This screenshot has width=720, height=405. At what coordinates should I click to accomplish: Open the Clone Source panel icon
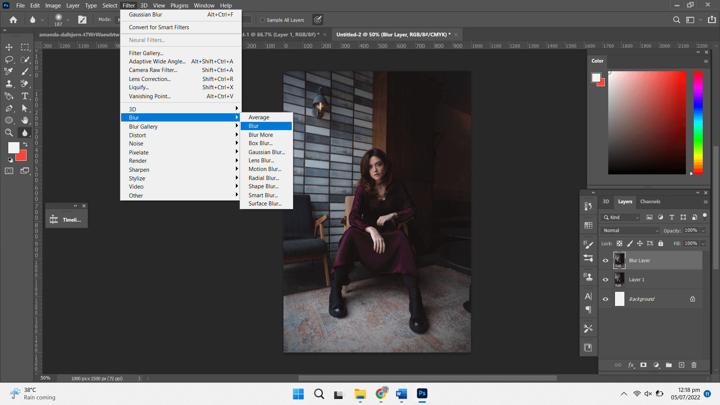click(x=588, y=277)
